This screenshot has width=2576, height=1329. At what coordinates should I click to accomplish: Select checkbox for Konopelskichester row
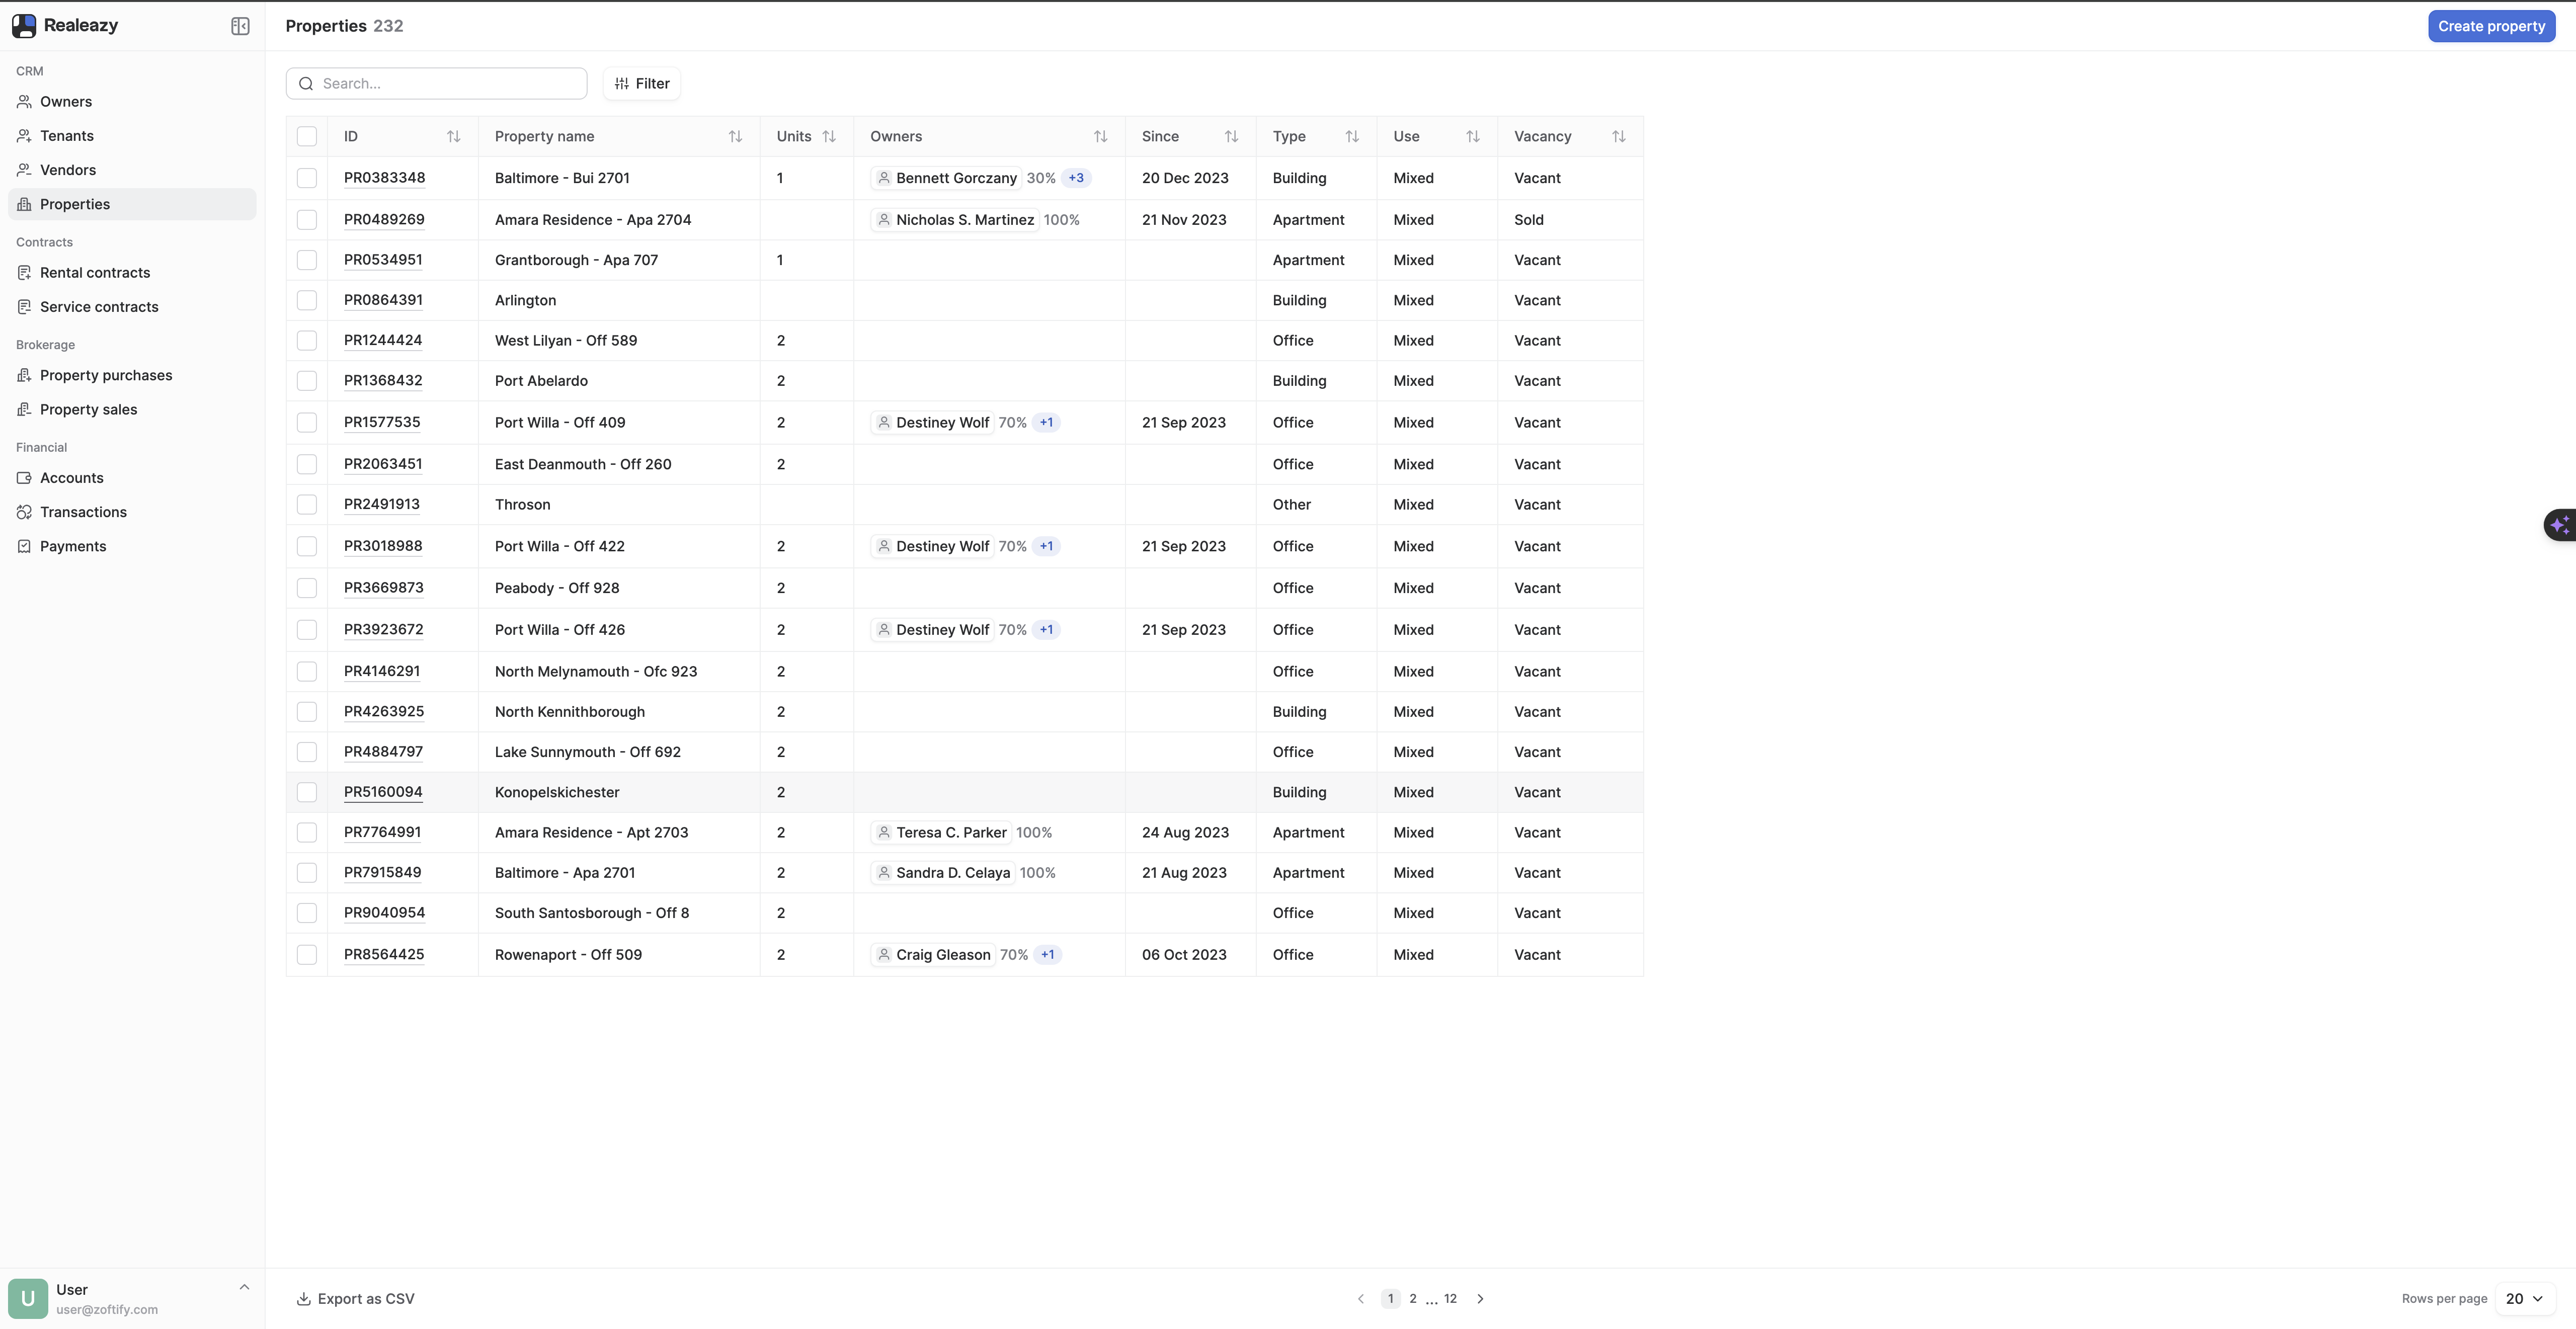(x=307, y=792)
